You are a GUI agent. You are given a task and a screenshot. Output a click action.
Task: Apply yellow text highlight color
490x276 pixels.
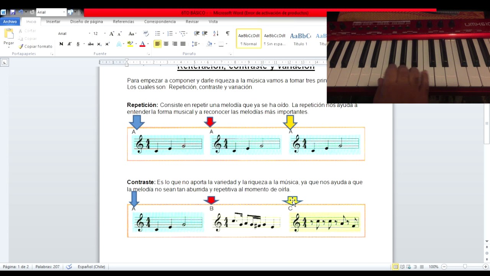coord(130,44)
